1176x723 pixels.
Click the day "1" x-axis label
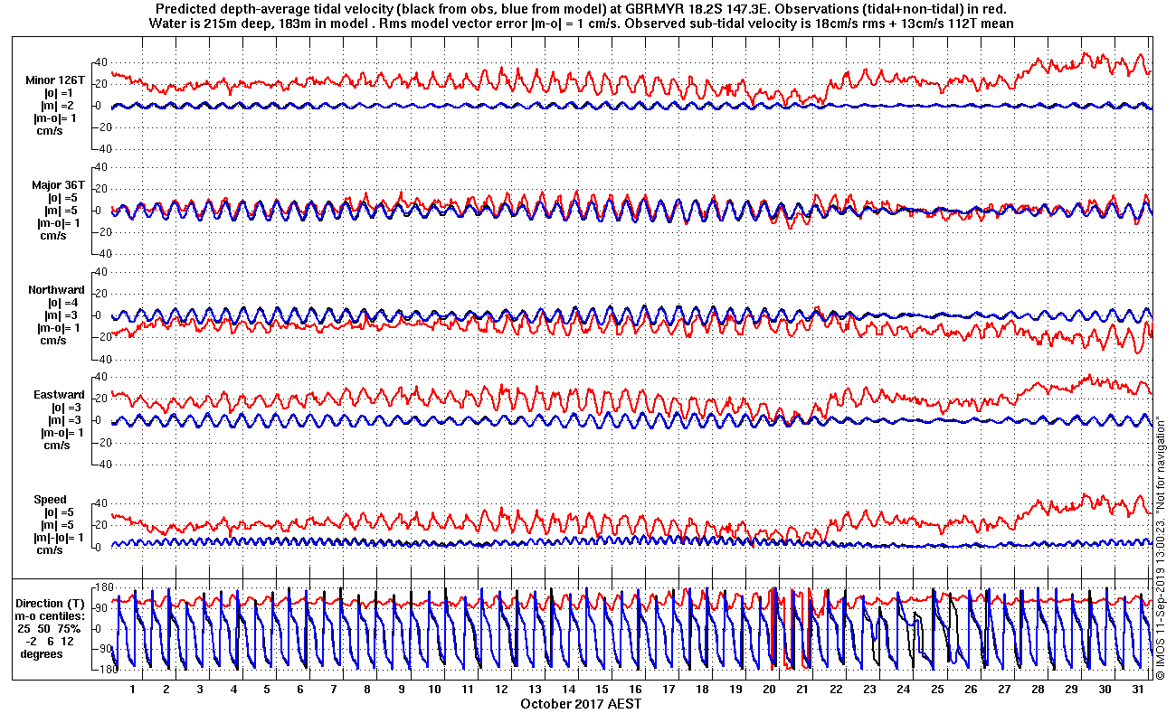click(x=133, y=689)
